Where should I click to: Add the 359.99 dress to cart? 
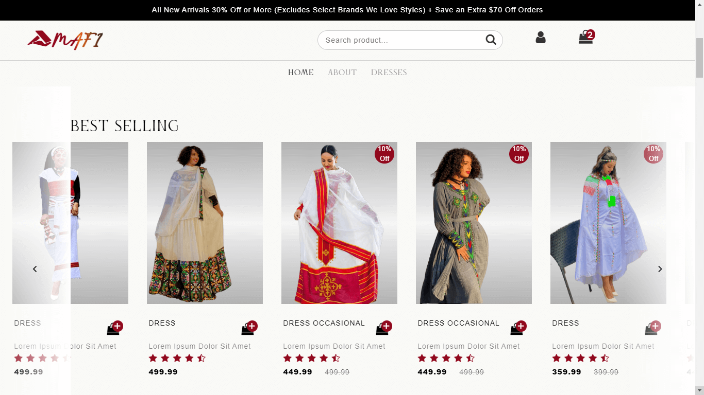pos(652,328)
